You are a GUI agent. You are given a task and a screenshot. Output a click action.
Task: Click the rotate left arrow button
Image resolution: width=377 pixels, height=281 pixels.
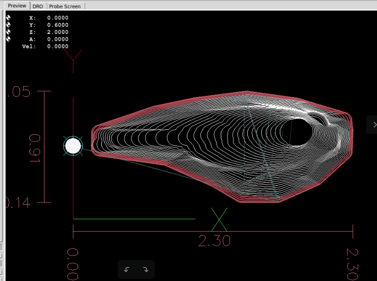coord(127,269)
